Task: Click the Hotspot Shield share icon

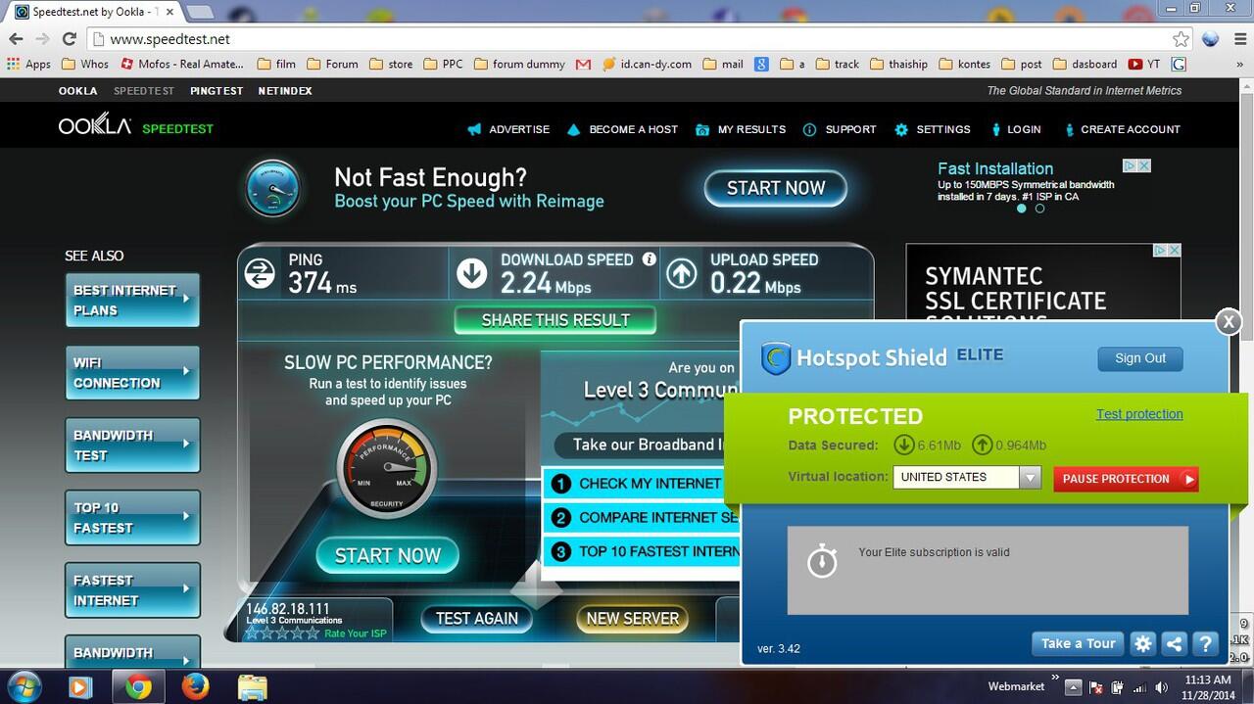Action: (1174, 643)
